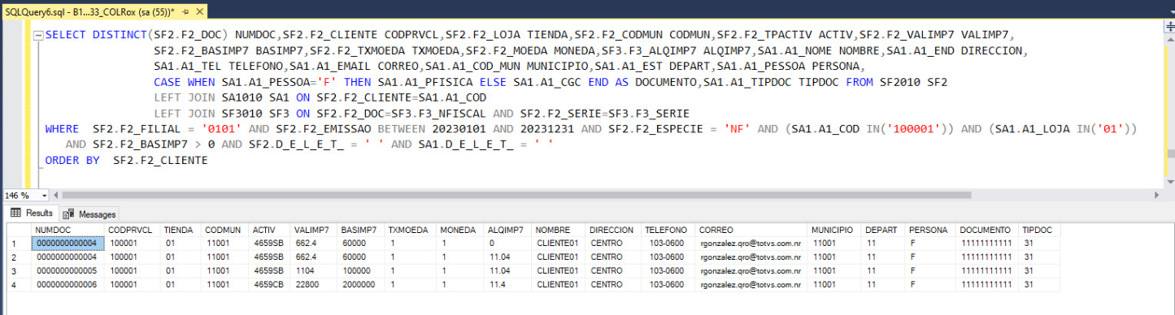The width and height of the screenshot is (1175, 315).
Task: Select the NUMDOC column header
Action: coord(68,231)
